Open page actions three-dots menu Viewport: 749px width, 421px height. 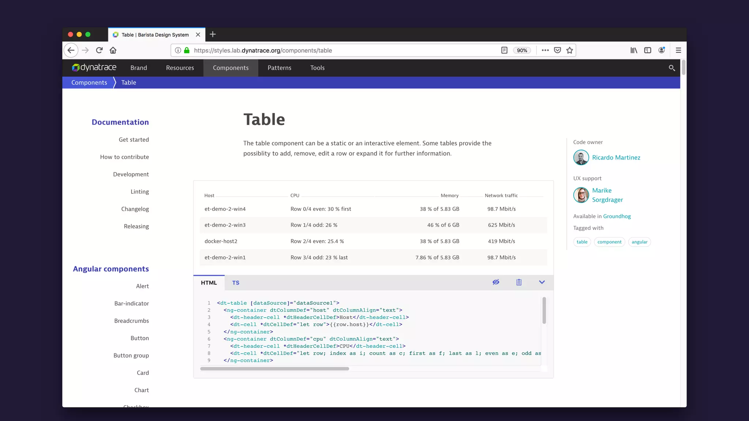(x=545, y=50)
